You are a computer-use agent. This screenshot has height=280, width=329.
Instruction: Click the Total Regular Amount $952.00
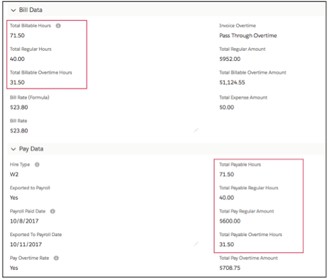pos(229,59)
